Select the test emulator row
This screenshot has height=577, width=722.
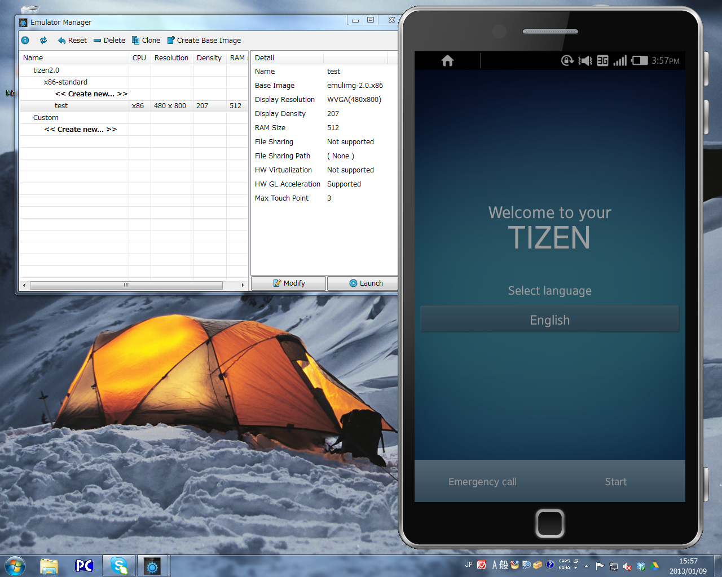[134, 105]
